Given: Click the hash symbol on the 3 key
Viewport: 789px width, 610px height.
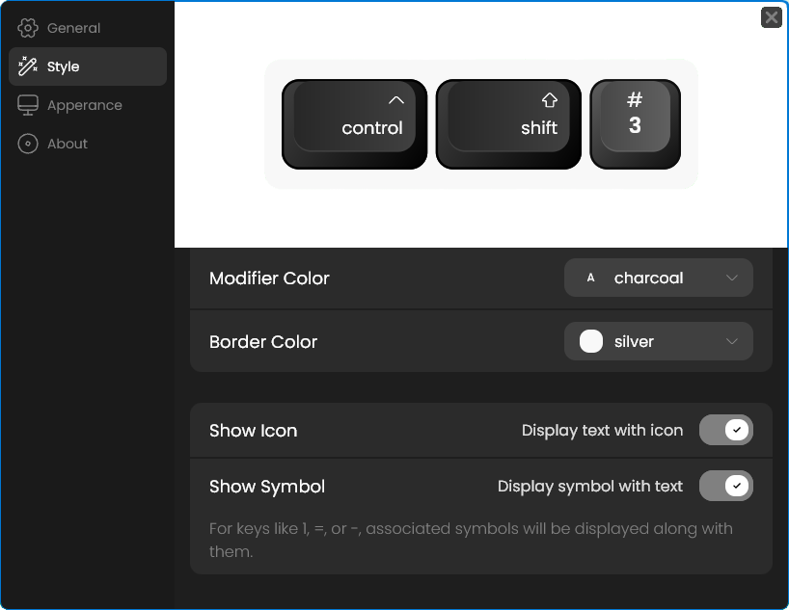Looking at the screenshot, I should [635, 99].
